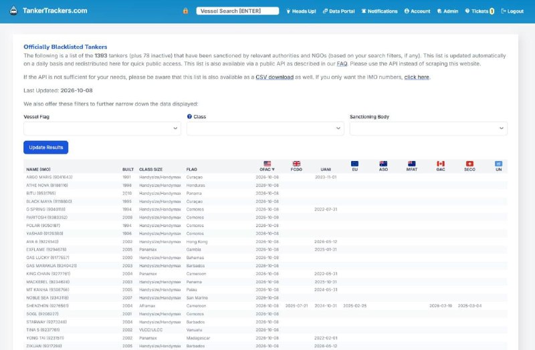Expand the Class filter dropdown
The height and width of the screenshot is (350, 535).
(x=265, y=128)
